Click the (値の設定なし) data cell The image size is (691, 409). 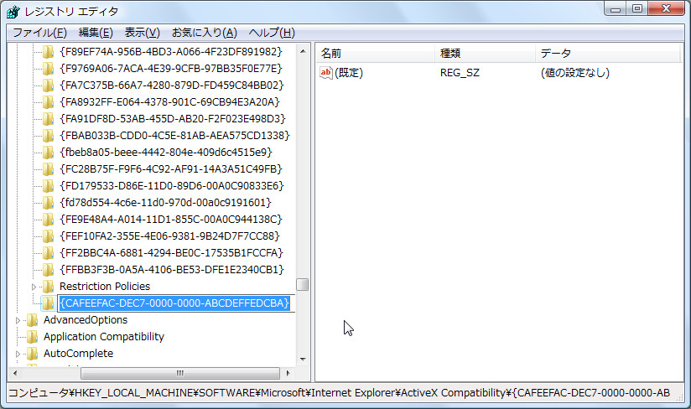coord(575,73)
